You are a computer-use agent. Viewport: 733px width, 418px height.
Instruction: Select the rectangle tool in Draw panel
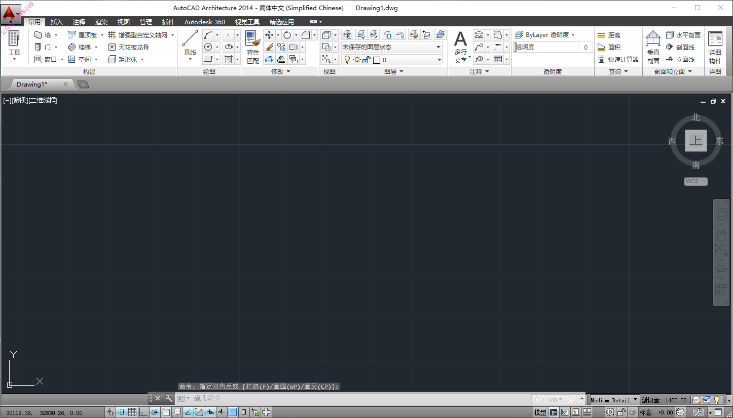pos(208,59)
